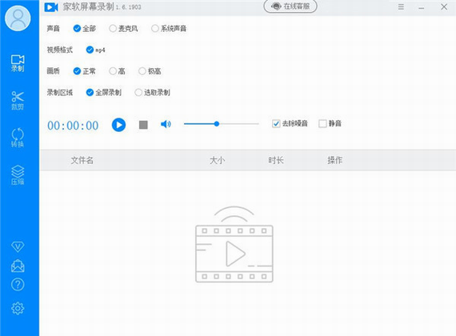The width and height of the screenshot is (456, 336).
Task: Open the VIP diamond icon
Action: point(18,246)
